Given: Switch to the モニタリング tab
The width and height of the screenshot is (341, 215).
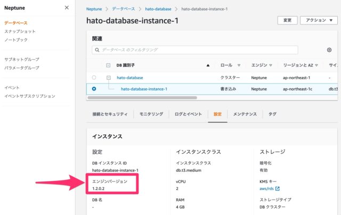Looking at the screenshot, I should (151, 114).
